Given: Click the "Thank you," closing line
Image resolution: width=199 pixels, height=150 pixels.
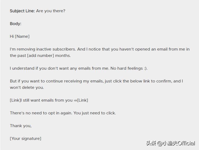Looking at the screenshot, I should (x=20, y=126).
